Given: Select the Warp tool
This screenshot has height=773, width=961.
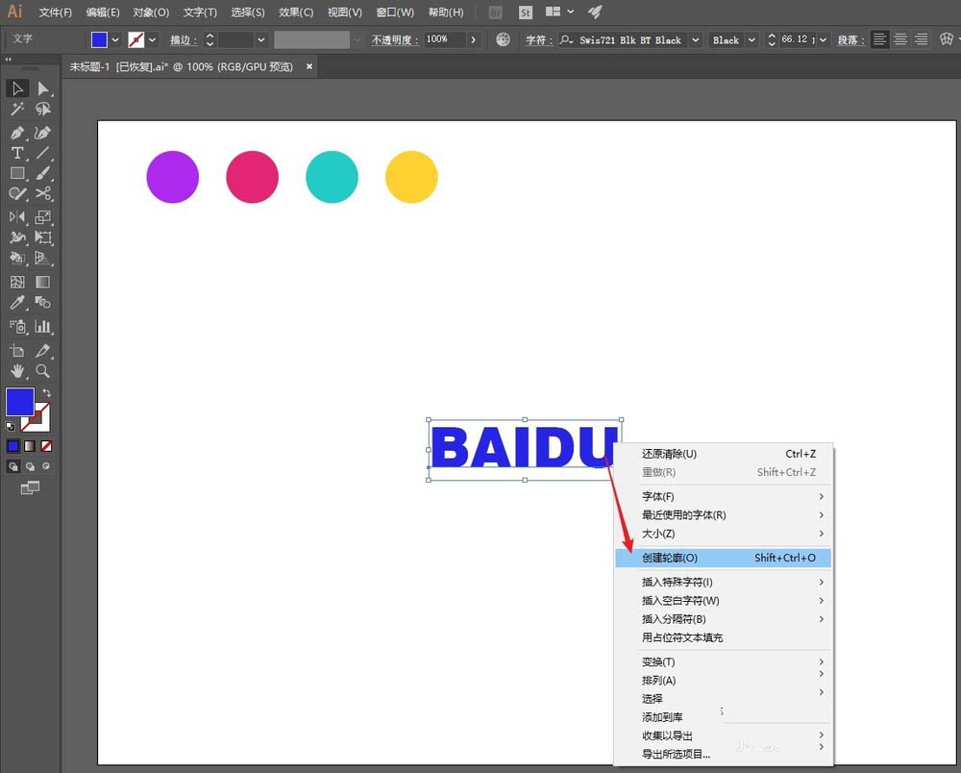Looking at the screenshot, I should 17,237.
